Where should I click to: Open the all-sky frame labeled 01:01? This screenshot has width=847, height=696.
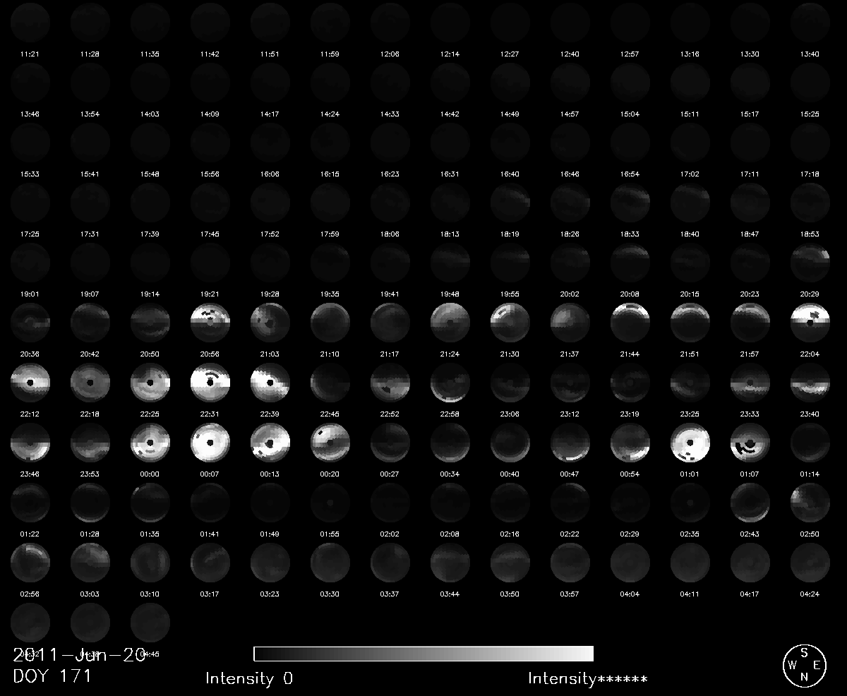(690, 442)
